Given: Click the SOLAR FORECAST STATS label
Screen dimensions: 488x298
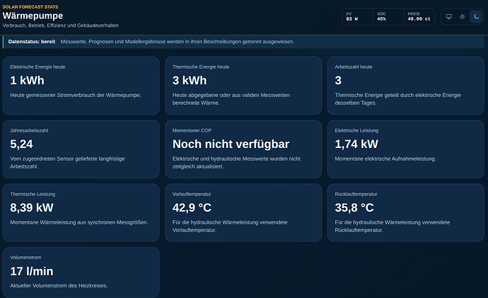Looking at the screenshot, I should pos(30,6).
